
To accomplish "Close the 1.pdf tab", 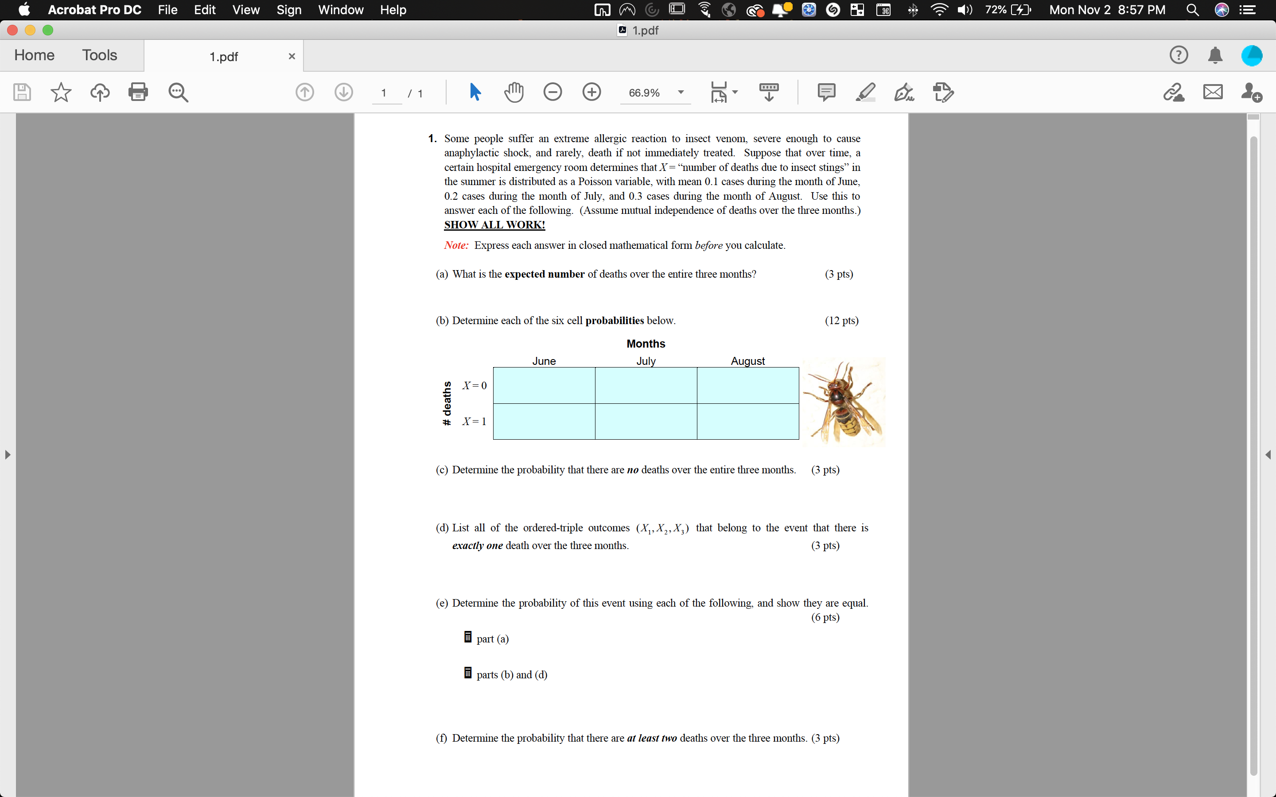I will (x=292, y=56).
